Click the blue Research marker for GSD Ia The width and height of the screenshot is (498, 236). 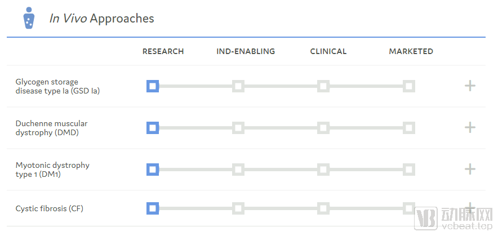153,86
